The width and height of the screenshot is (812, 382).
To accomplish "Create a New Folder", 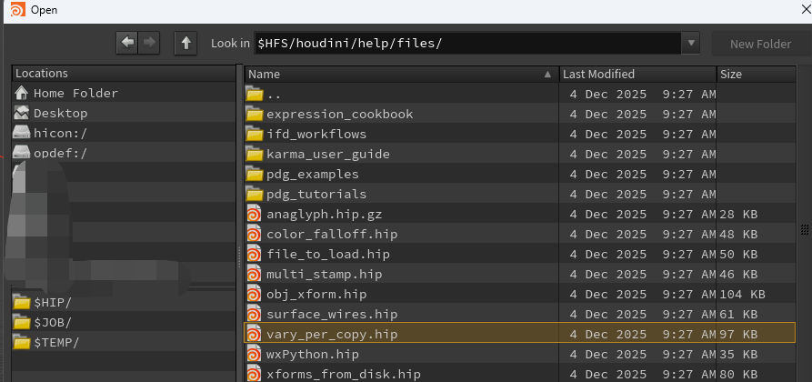I will coord(760,44).
